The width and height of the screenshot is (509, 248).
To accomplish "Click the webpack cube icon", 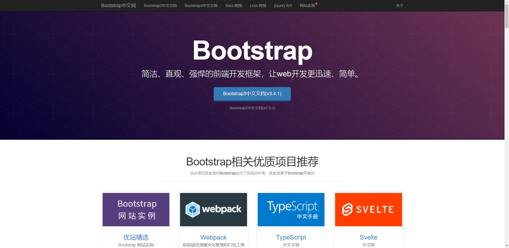I will [192, 209].
